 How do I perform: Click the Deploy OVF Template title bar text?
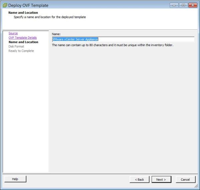point(28,5)
